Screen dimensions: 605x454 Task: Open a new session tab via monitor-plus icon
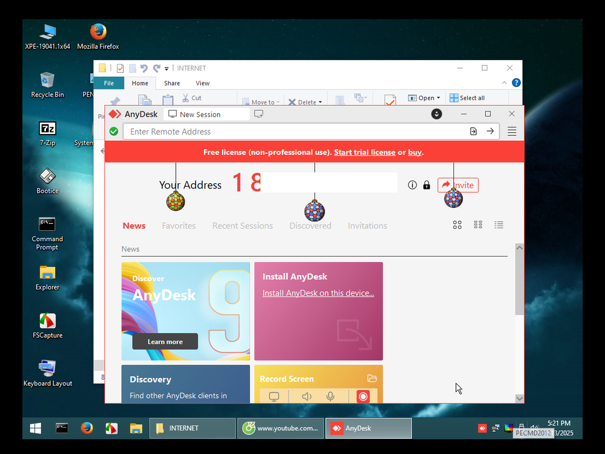pos(258,114)
